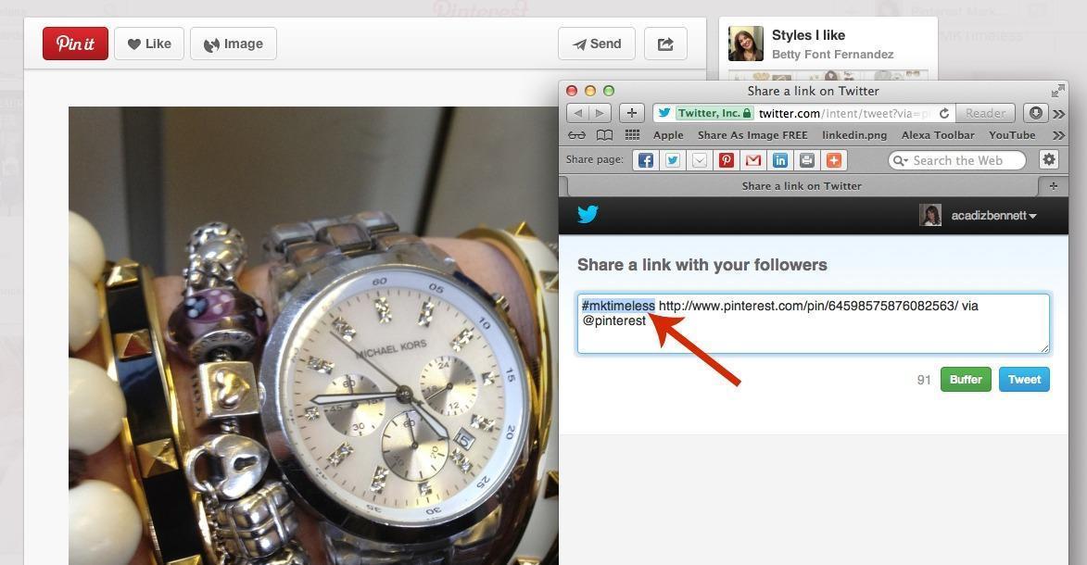Open the Apple bookmark
Image resolution: width=1087 pixels, height=565 pixels.
coord(668,135)
